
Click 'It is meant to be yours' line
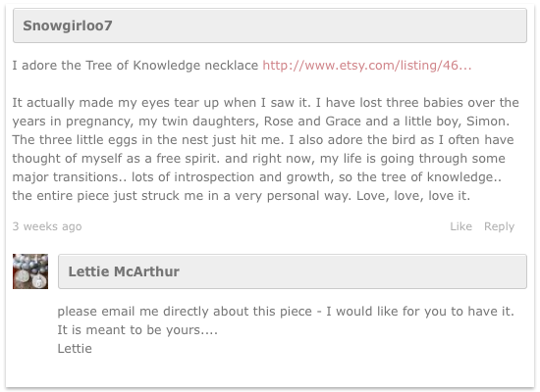point(137,329)
